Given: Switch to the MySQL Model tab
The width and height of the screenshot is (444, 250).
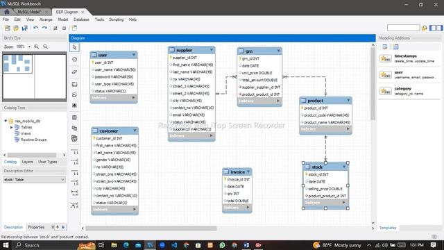Looking at the screenshot, I should point(29,12).
